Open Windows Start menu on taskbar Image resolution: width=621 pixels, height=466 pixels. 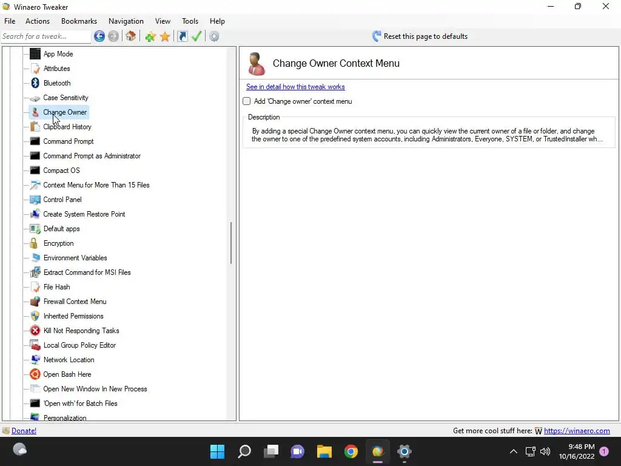click(217, 451)
